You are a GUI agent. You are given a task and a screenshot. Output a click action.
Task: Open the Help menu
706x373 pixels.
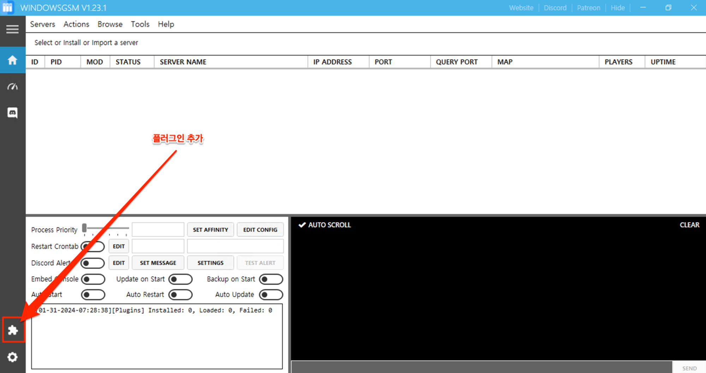point(166,24)
